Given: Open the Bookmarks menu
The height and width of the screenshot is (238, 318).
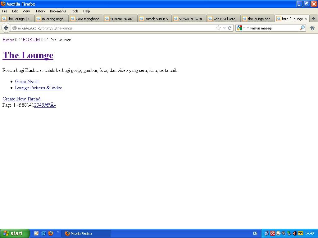Looking at the screenshot, I should click(x=58, y=11).
